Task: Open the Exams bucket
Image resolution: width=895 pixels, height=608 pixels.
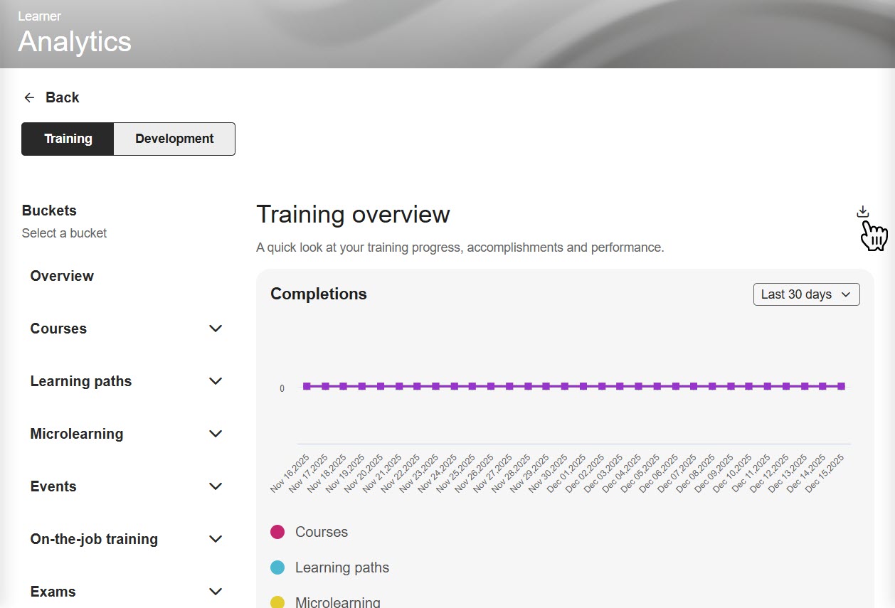Action: pos(53,592)
